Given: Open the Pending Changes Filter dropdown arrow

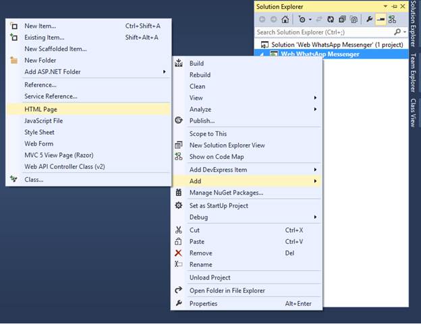Looking at the screenshot, I should click(x=310, y=20).
